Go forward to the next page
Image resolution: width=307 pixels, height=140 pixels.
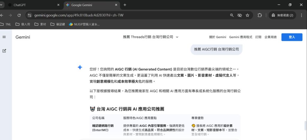[10, 15]
